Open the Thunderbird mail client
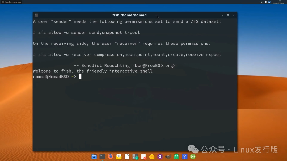The width and height of the screenshot is (287, 161). (119, 156)
